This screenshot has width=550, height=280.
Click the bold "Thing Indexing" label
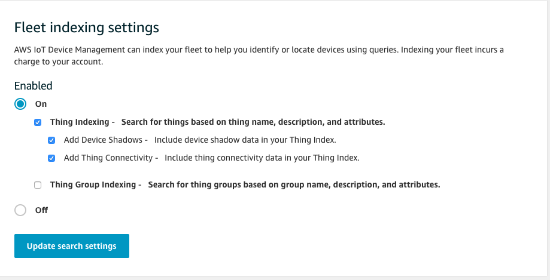(79, 122)
